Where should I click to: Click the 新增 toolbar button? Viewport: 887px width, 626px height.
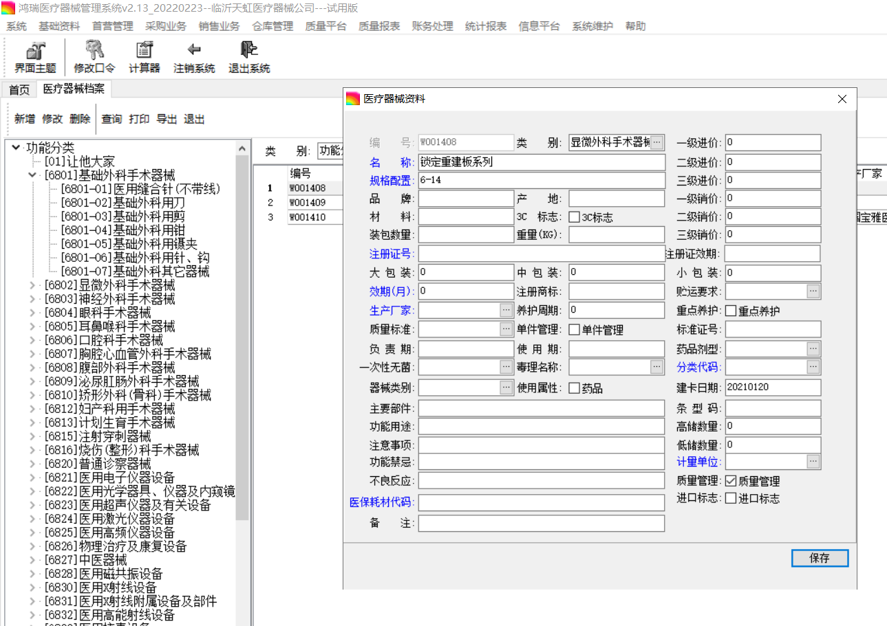coord(25,119)
